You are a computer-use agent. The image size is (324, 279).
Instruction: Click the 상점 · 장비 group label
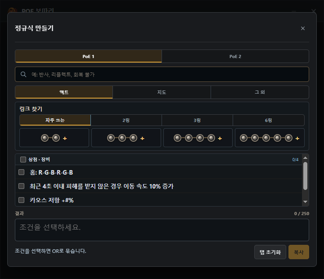pyautogui.click(x=39, y=159)
